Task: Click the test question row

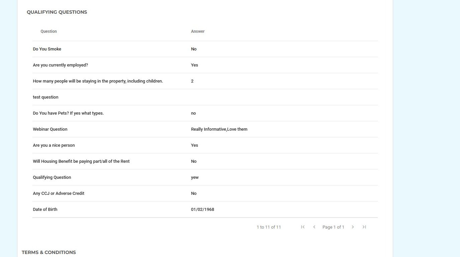Action: (x=46, y=97)
